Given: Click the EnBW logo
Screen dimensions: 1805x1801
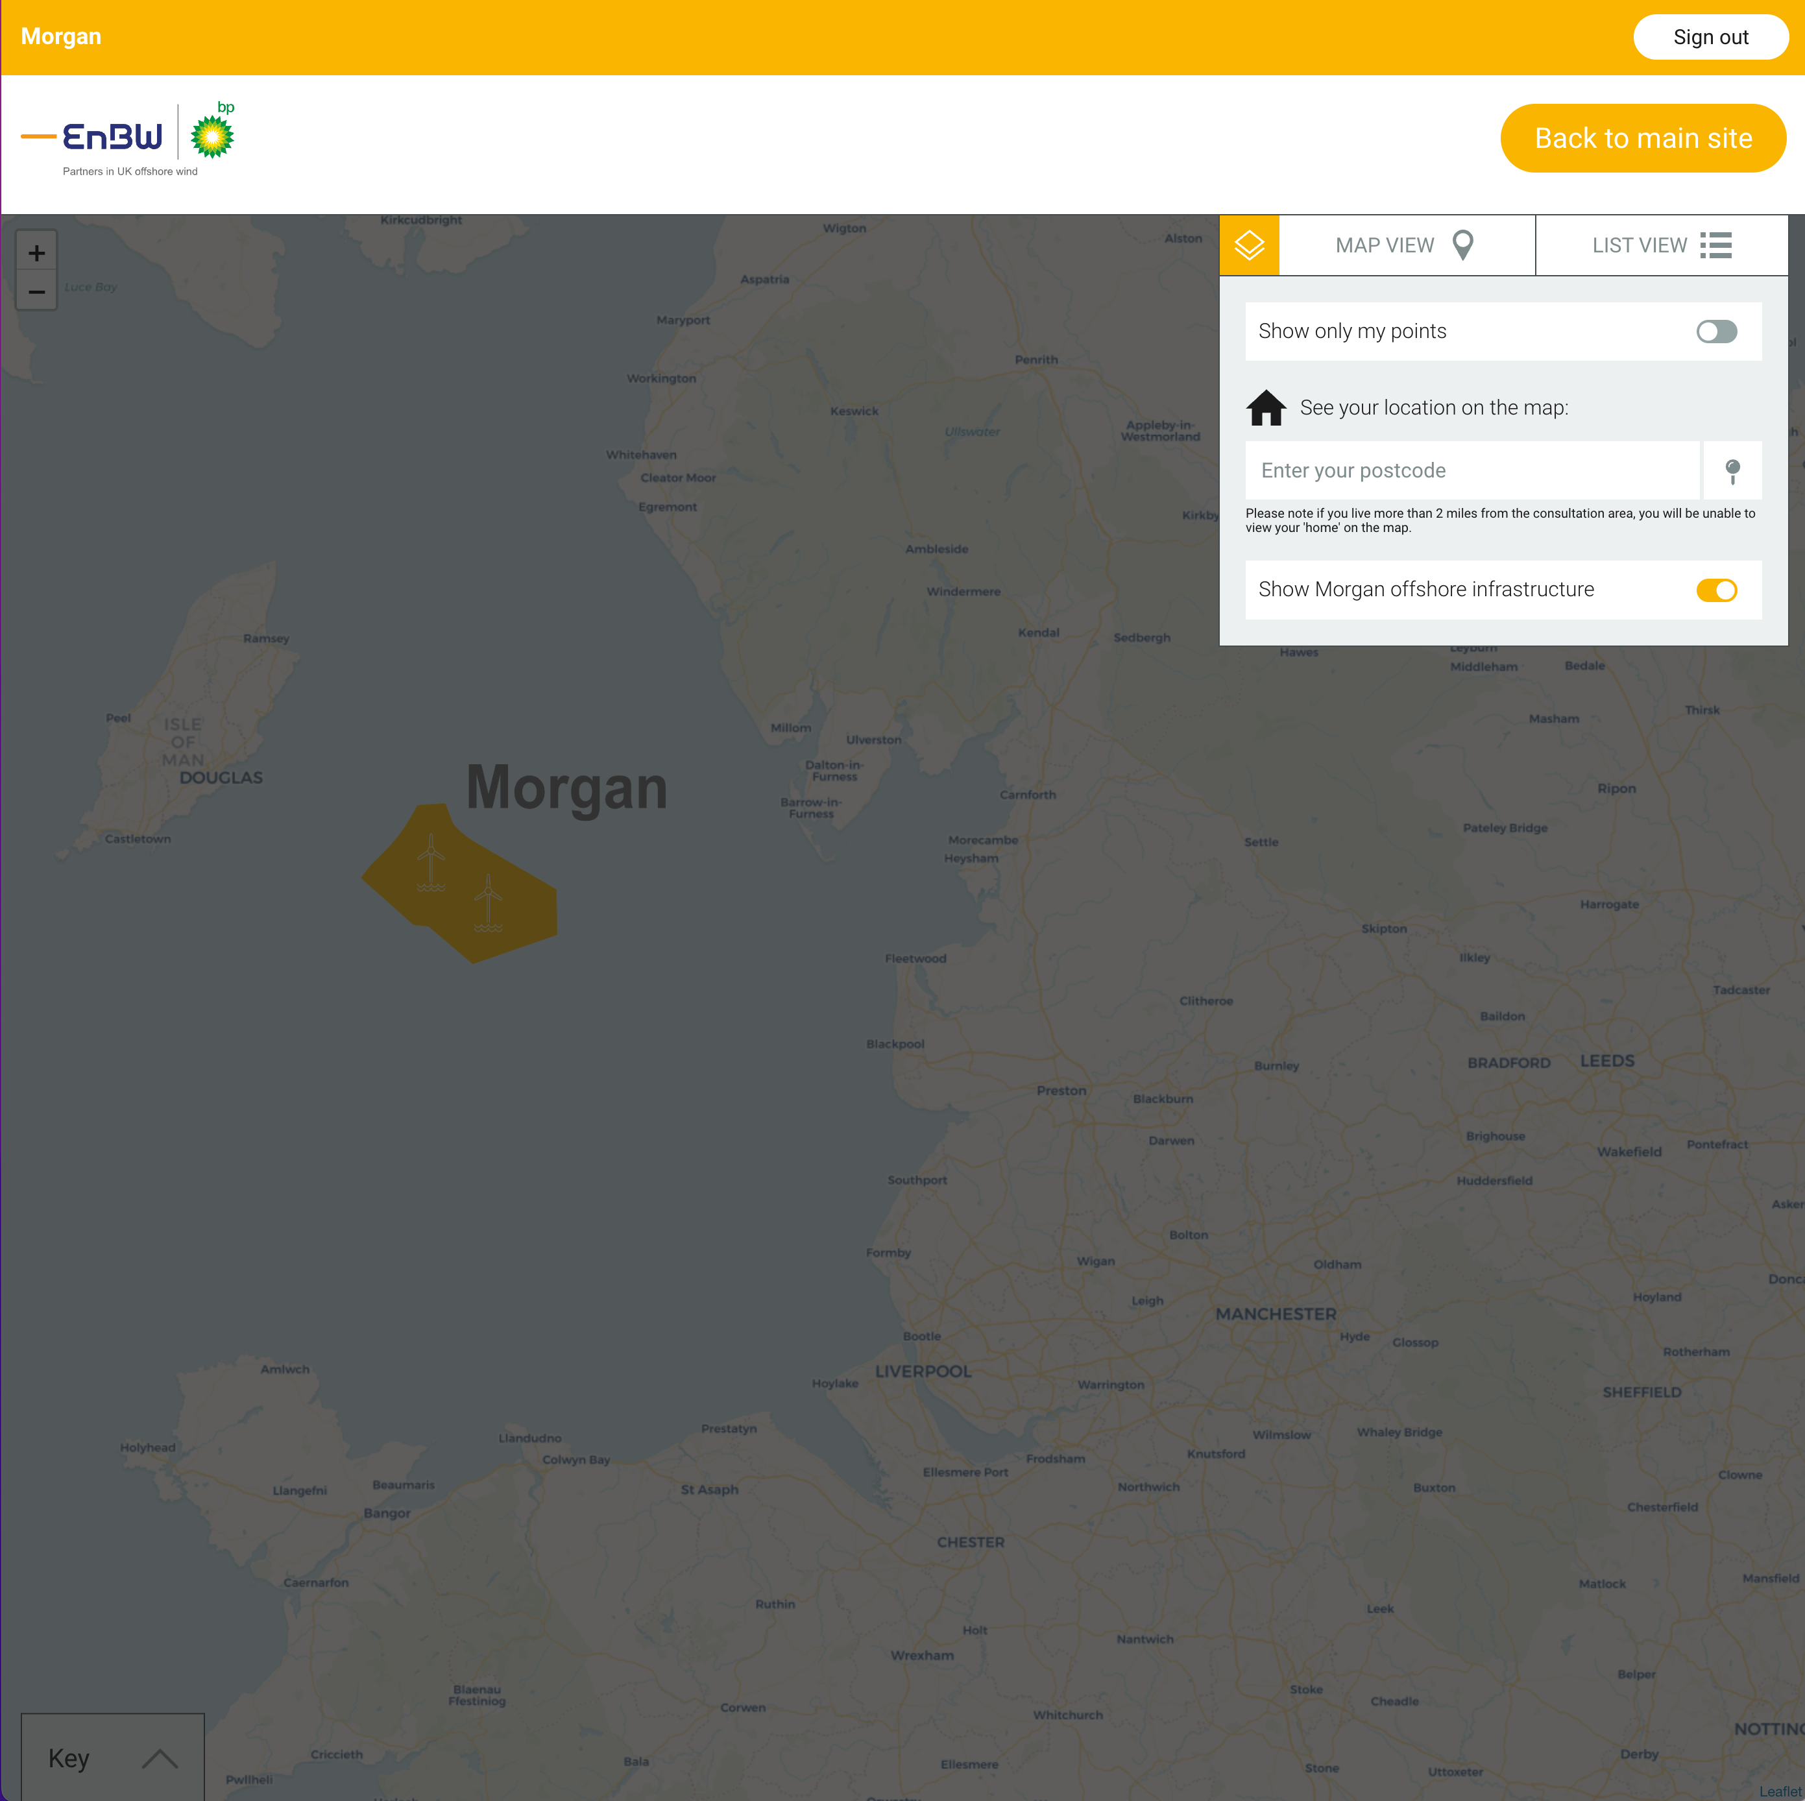Looking at the screenshot, I should coord(91,136).
